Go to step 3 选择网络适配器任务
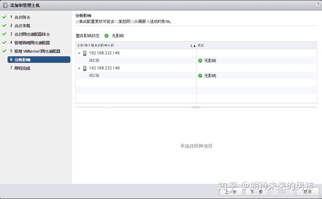 (30, 34)
